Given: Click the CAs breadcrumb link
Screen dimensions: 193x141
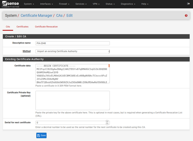Looking at the screenshot, I should (59, 15).
